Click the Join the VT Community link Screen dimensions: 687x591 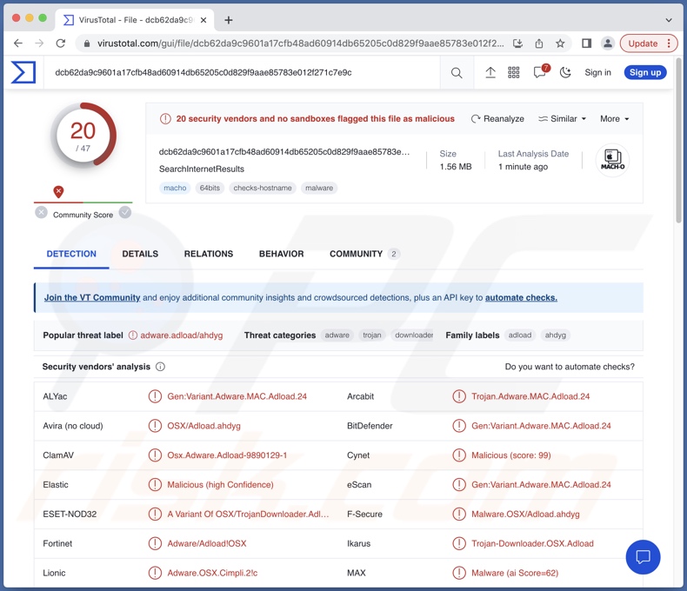point(92,298)
